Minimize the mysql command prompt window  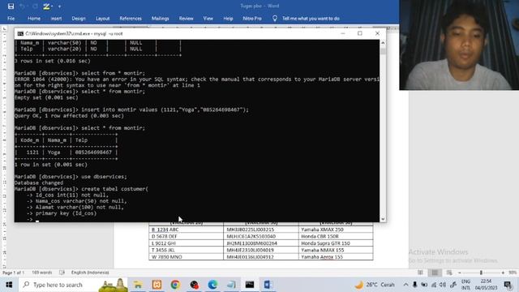pyautogui.click(x=343, y=33)
